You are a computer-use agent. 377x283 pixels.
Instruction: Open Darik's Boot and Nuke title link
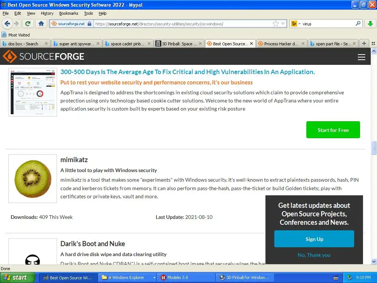coord(92,244)
